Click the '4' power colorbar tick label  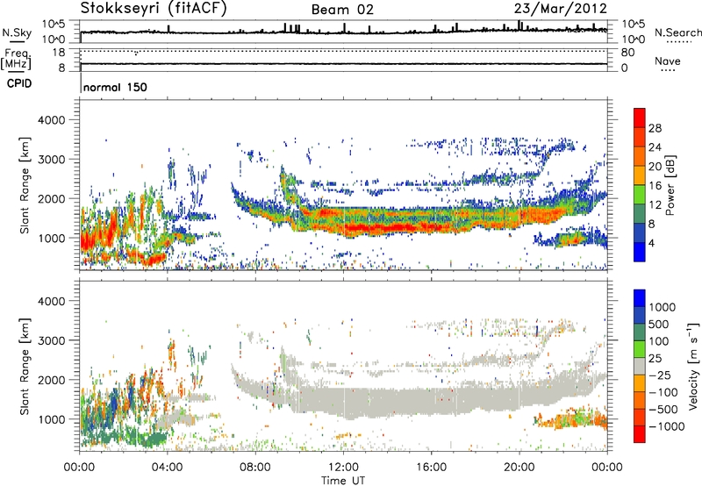pyautogui.click(x=651, y=243)
